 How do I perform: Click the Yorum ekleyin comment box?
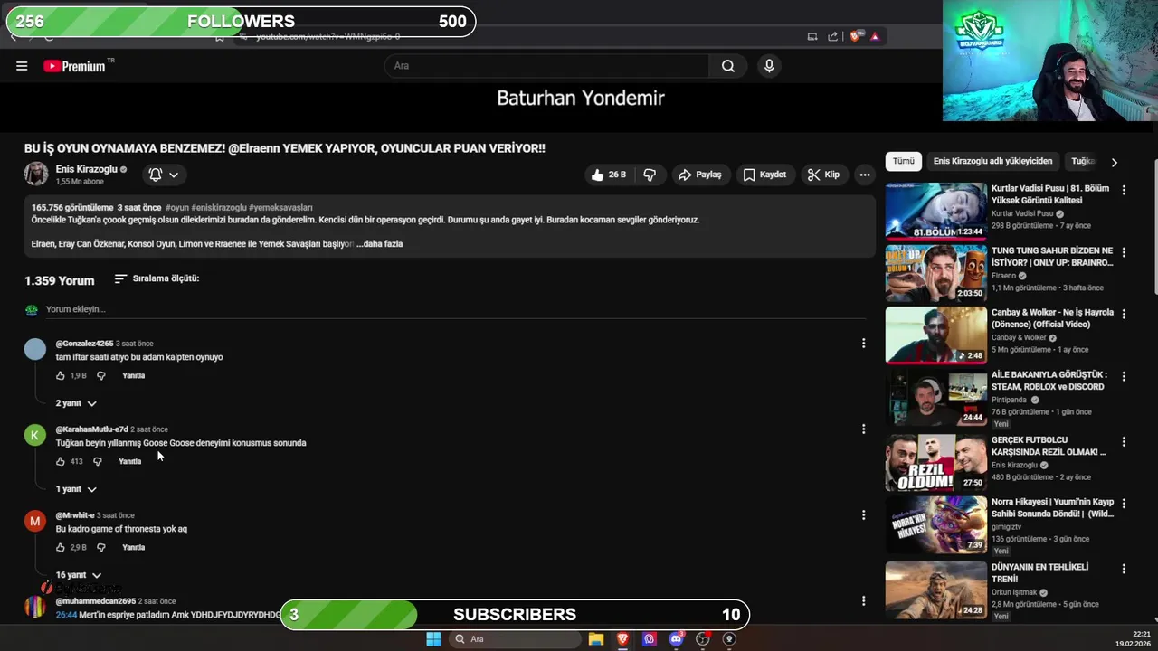coord(456,309)
